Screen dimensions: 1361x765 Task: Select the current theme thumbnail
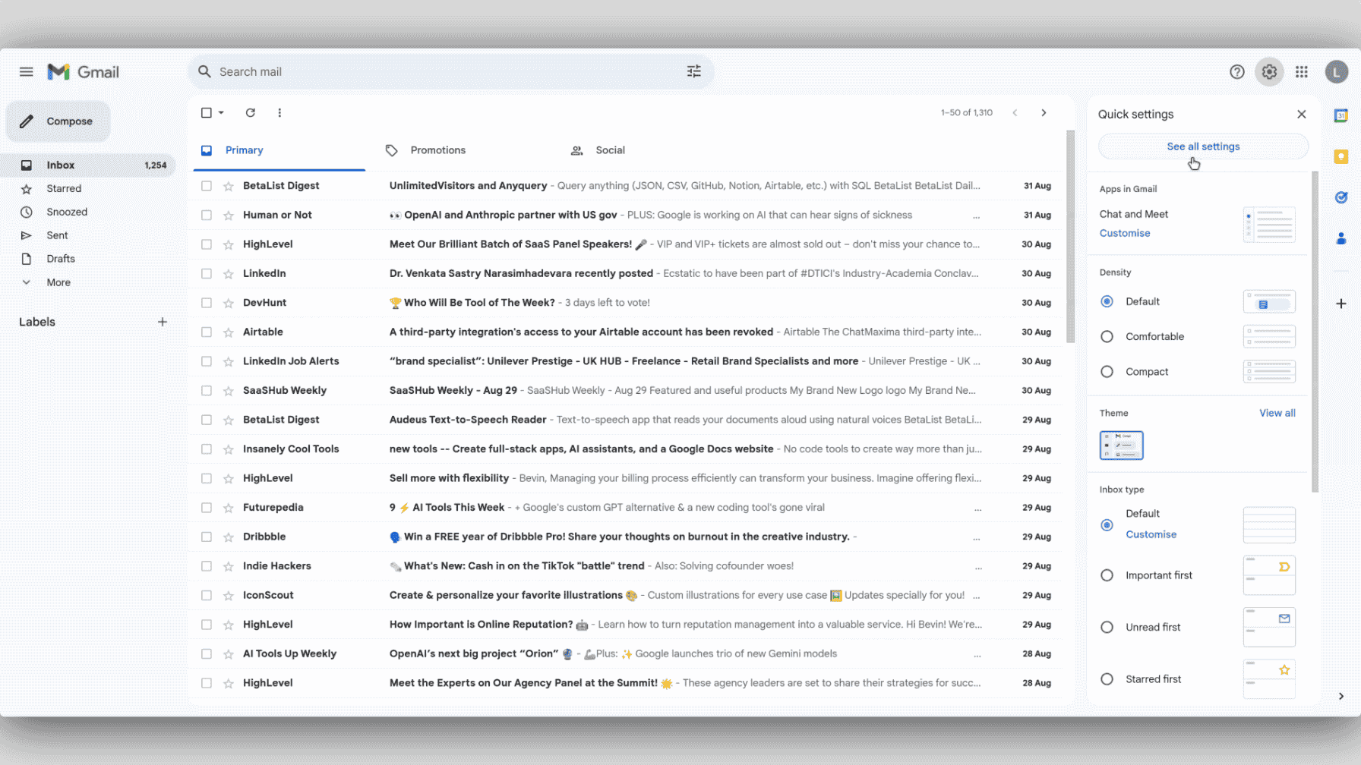[1121, 445]
